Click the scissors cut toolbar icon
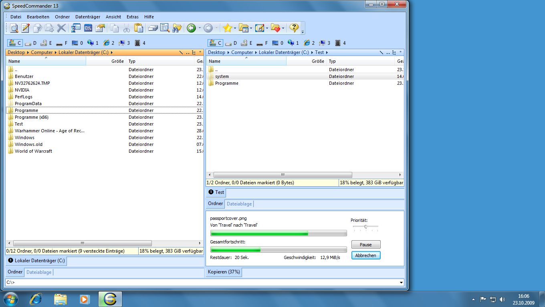This screenshot has height=307, width=545. click(x=126, y=28)
